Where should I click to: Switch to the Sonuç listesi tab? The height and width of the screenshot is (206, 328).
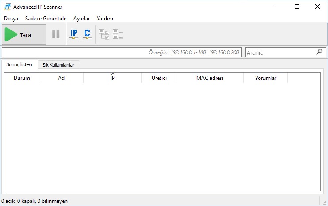click(19, 64)
